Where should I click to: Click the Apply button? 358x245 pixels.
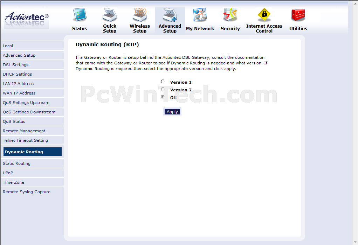pyautogui.click(x=172, y=112)
